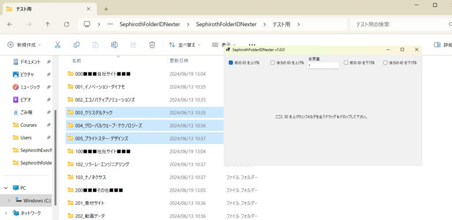Expand the Windows (C:) node chevron
Viewport: 452px width, 220px height.
(x=9, y=201)
